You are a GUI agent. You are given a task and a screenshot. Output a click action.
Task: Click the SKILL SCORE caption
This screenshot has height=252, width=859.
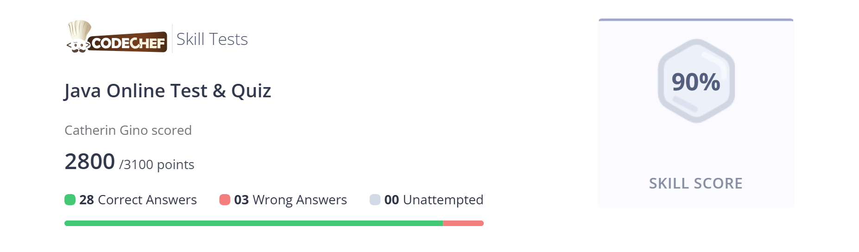[696, 183]
